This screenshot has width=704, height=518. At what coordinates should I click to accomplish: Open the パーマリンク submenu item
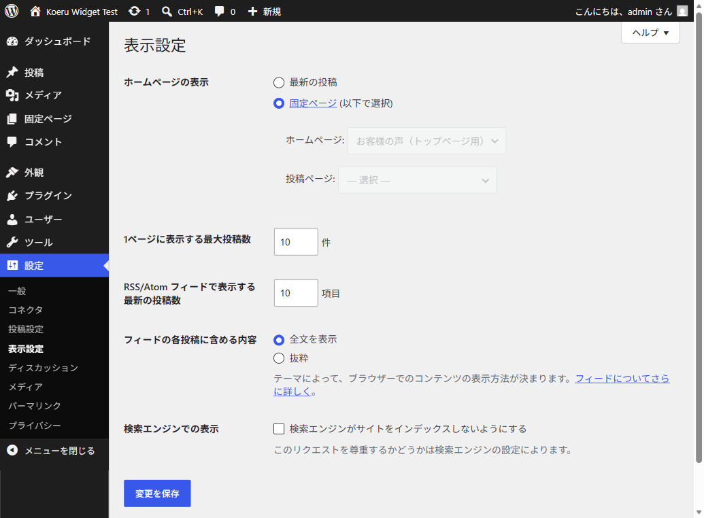(x=35, y=406)
